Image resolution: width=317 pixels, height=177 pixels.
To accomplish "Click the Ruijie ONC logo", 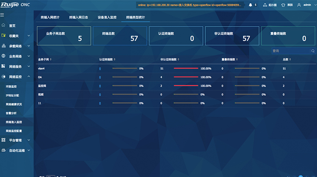I will pyautogui.click(x=14, y=5).
